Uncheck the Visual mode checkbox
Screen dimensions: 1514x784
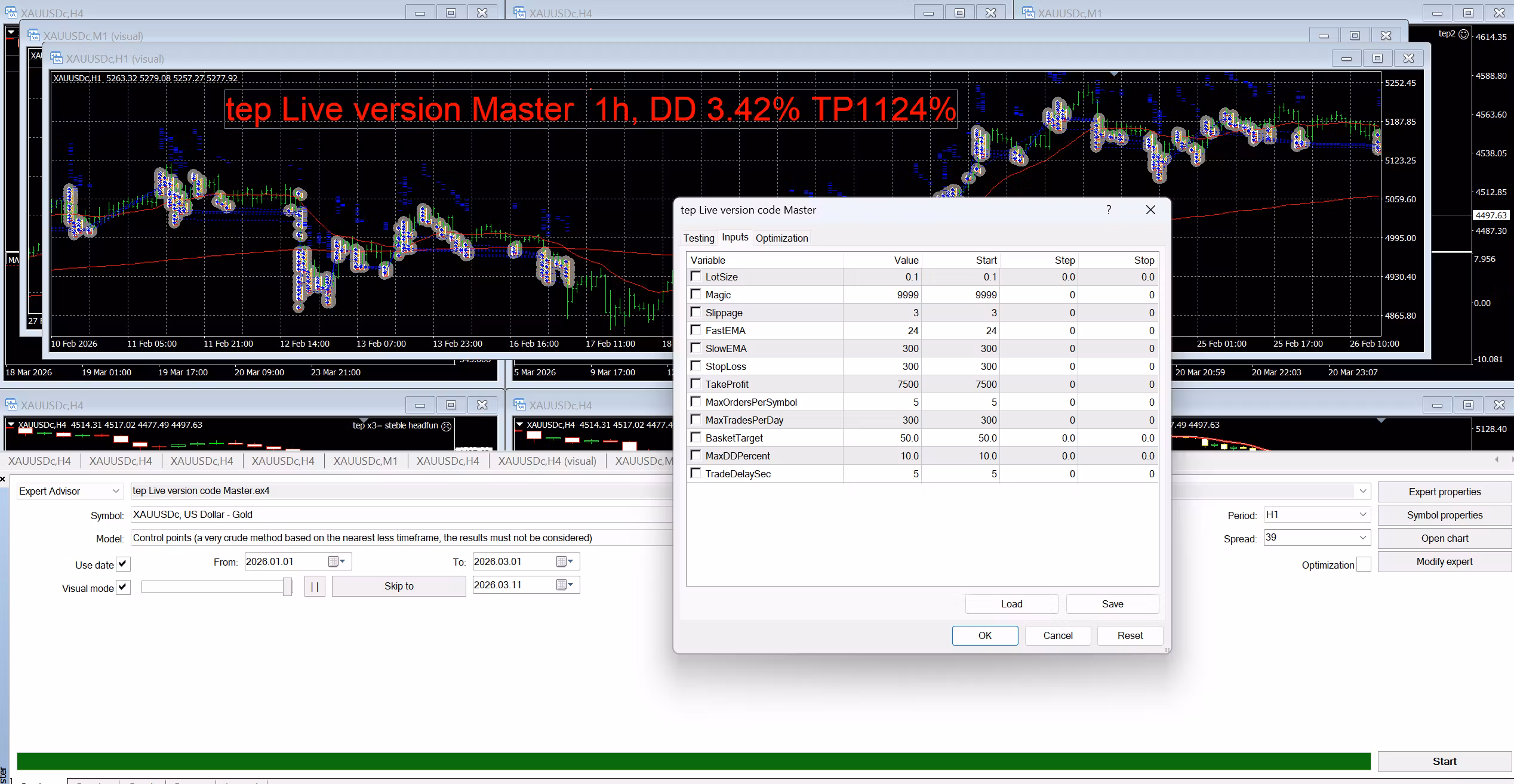[123, 587]
